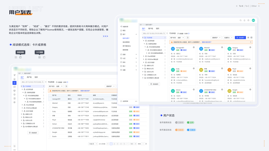Viewport: 269px width, 151px height.
Task: Check the Dwight row checkbox
Action: point(50,132)
